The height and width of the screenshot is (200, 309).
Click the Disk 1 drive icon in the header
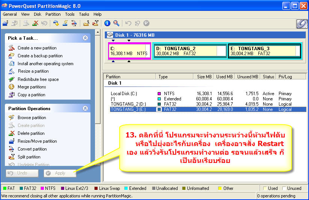click(110, 35)
